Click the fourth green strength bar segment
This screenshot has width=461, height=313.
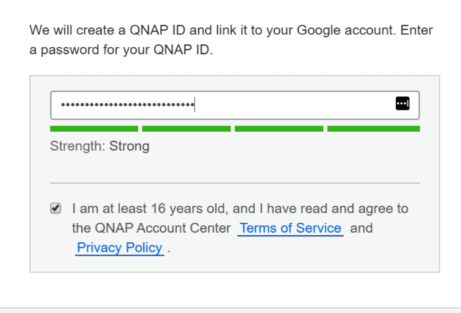tap(374, 128)
